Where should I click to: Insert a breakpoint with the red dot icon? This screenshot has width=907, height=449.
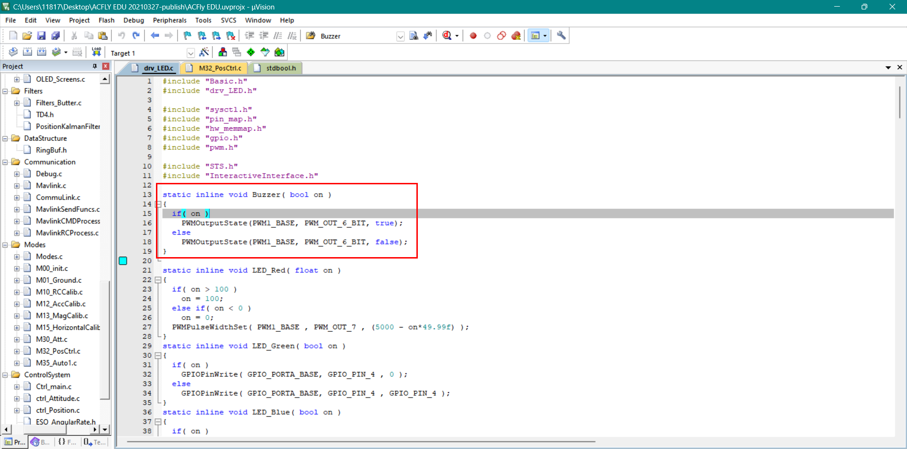point(473,36)
